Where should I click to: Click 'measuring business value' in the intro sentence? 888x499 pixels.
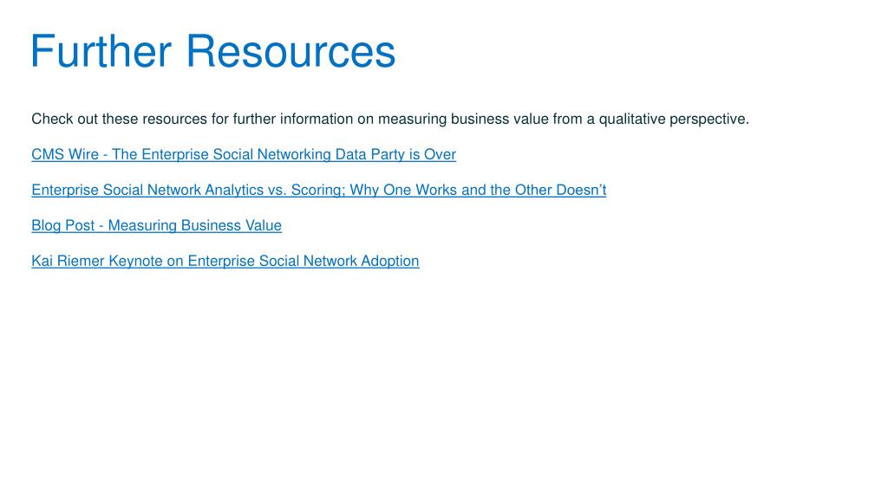463,120
